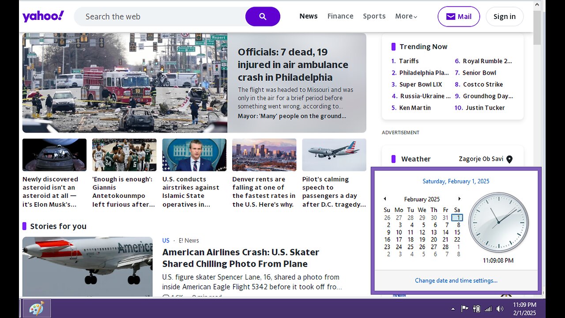Click the purple search magnifier button
Viewport: 565px width, 318px height.
[x=263, y=16]
